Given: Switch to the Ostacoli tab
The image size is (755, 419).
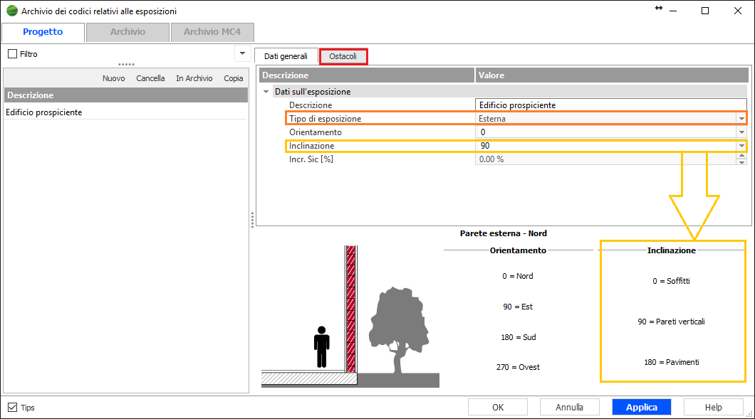Looking at the screenshot, I should pos(343,56).
